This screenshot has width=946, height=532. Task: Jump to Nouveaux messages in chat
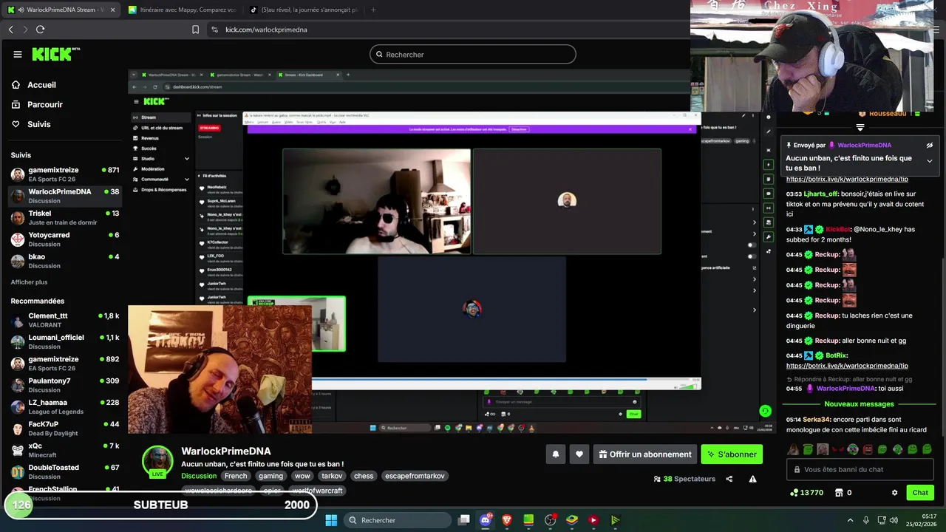[859, 404]
